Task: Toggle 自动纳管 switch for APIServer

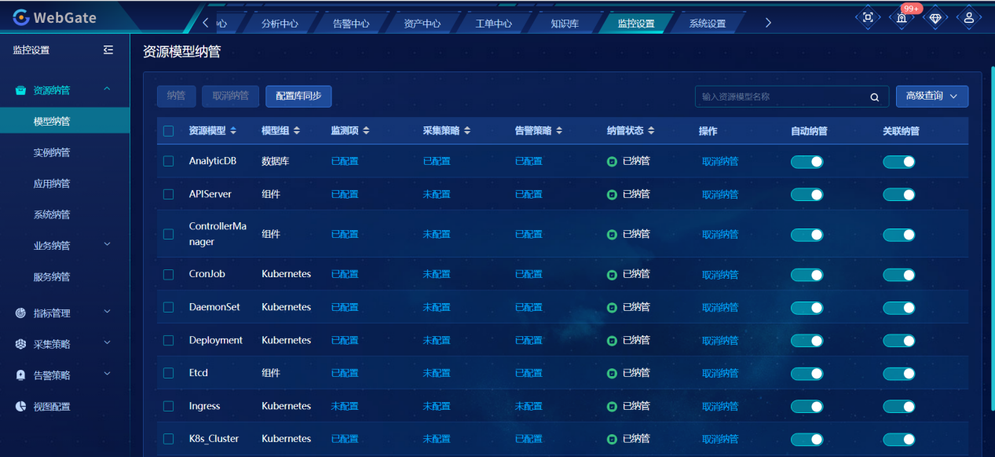Action: pyautogui.click(x=807, y=195)
